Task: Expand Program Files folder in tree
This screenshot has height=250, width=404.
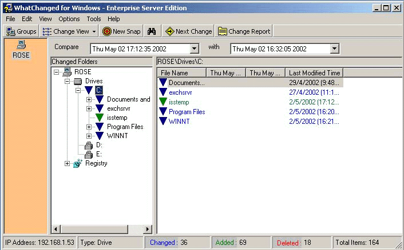Action: tap(89, 127)
